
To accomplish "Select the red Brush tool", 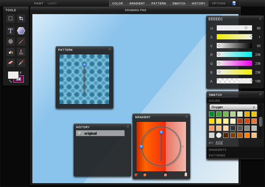I will 21,41.
